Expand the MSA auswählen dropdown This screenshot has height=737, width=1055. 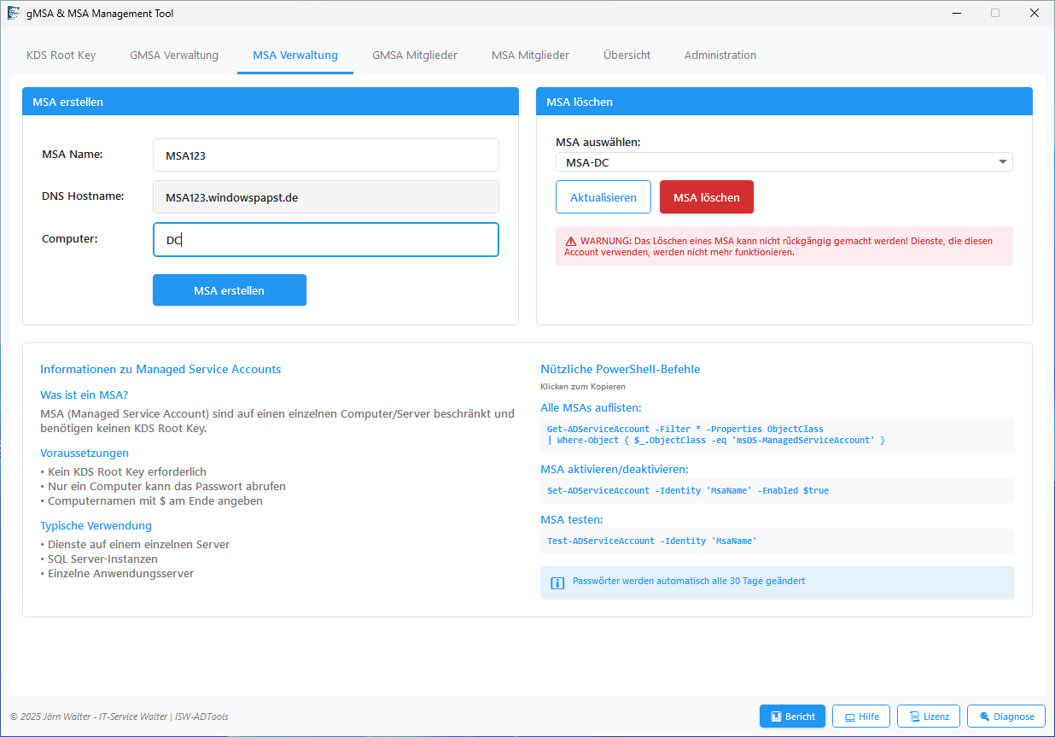coord(1001,162)
